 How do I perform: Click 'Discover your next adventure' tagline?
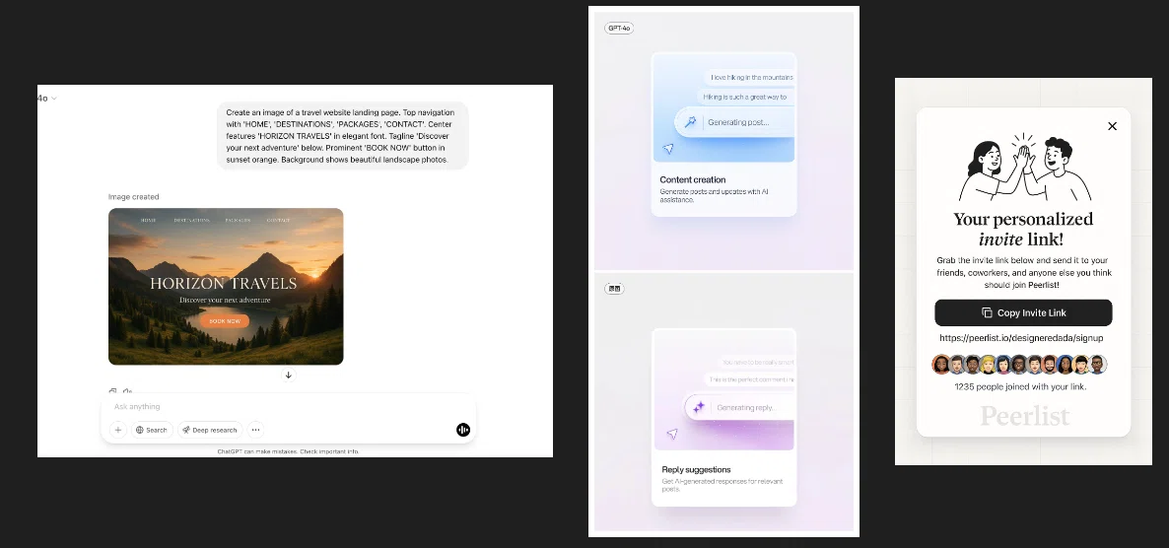tap(225, 301)
